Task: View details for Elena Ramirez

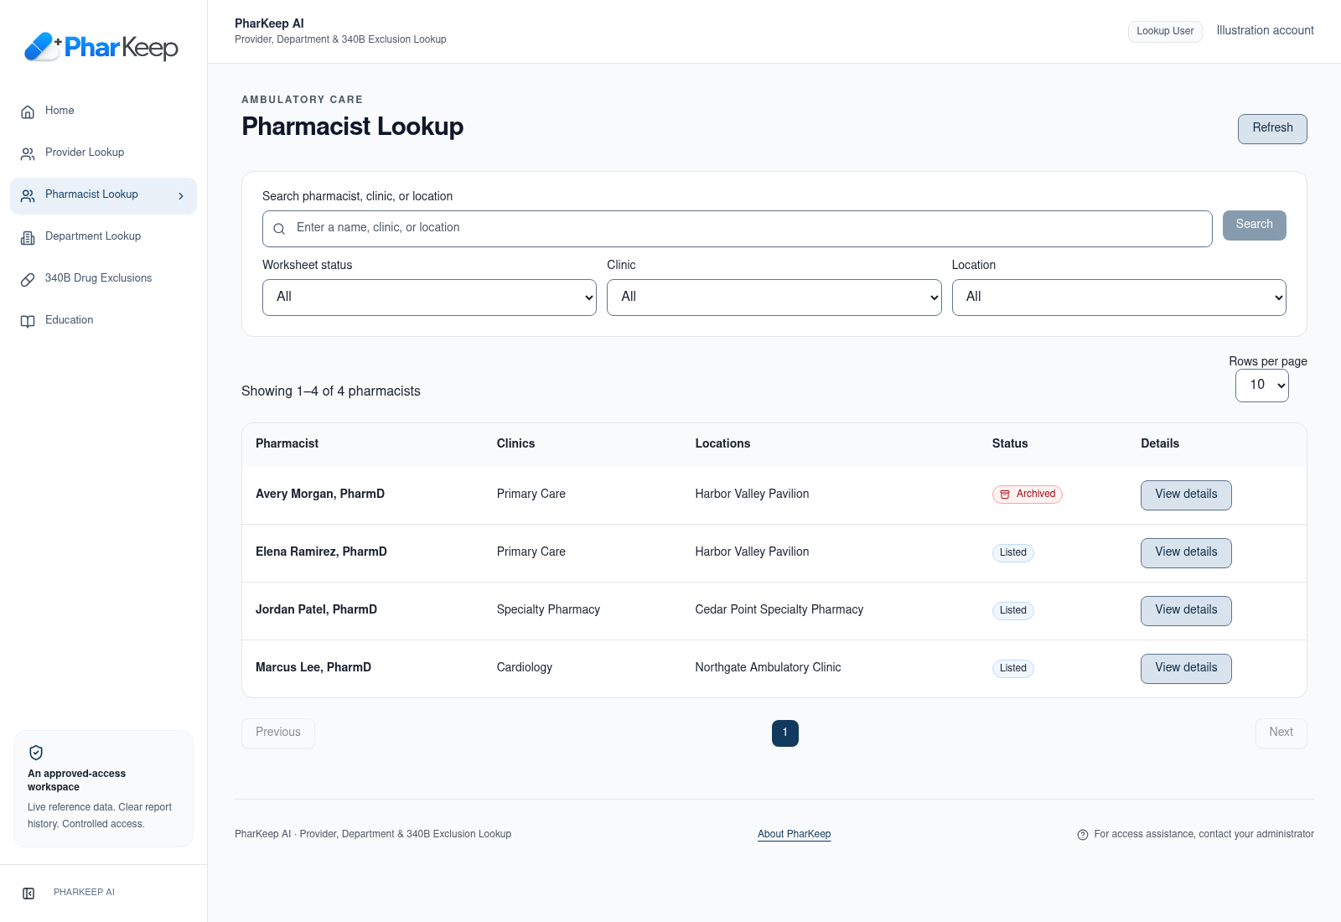Action: 1186,553
